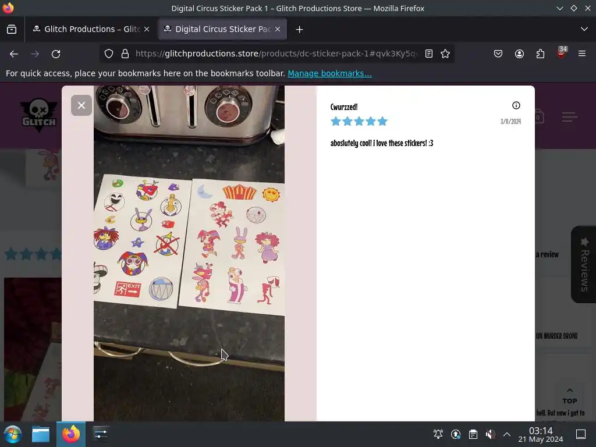Click the address bar URL
The image size is (596, 447).
coord(276,54)
